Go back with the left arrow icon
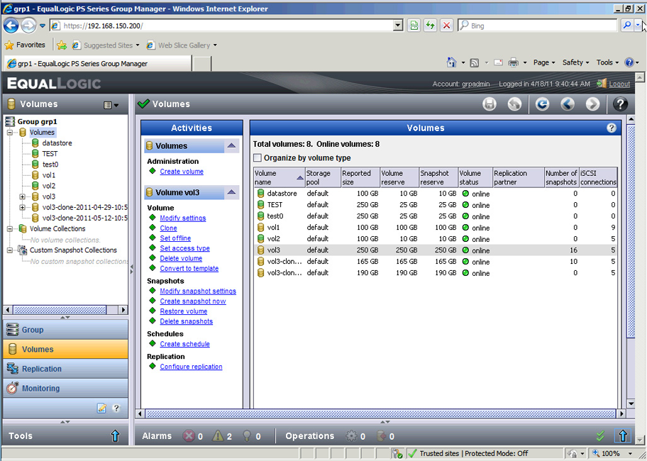The image size is (647, 461). click(x=568, y=104)
